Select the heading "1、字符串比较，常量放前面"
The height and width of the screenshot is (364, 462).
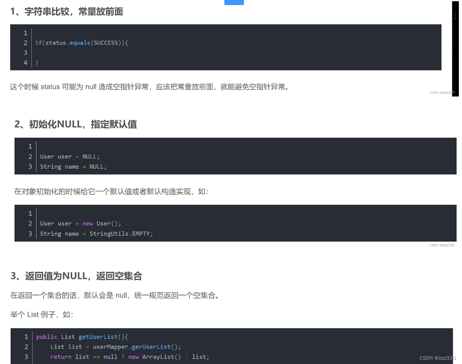[67, 11]
